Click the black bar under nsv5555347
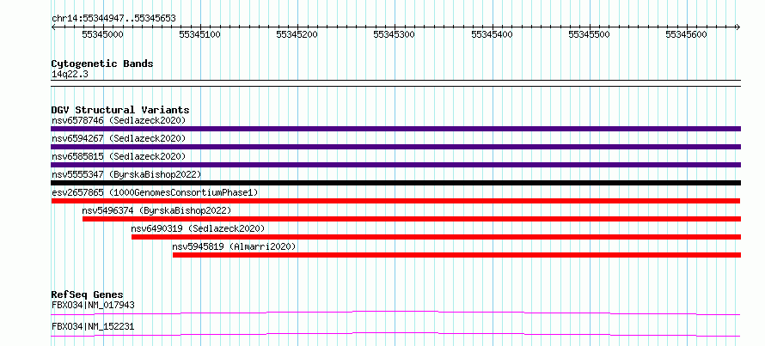765x346 pixels. (395, 183)
